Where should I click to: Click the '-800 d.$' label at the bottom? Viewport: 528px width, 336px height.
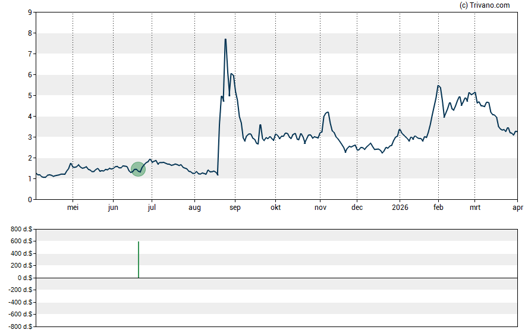click(x=20, y=326)
